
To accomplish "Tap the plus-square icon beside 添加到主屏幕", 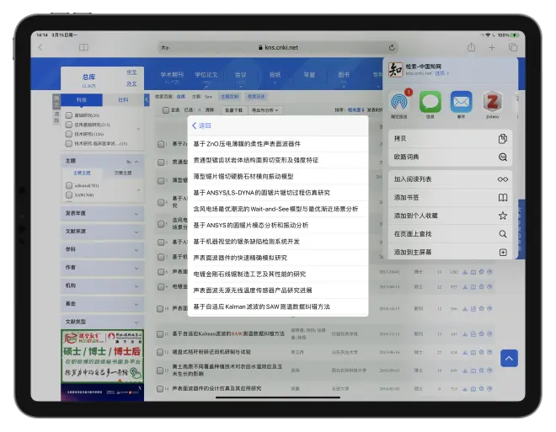I will pyautogui.click(x=502, y=253).
